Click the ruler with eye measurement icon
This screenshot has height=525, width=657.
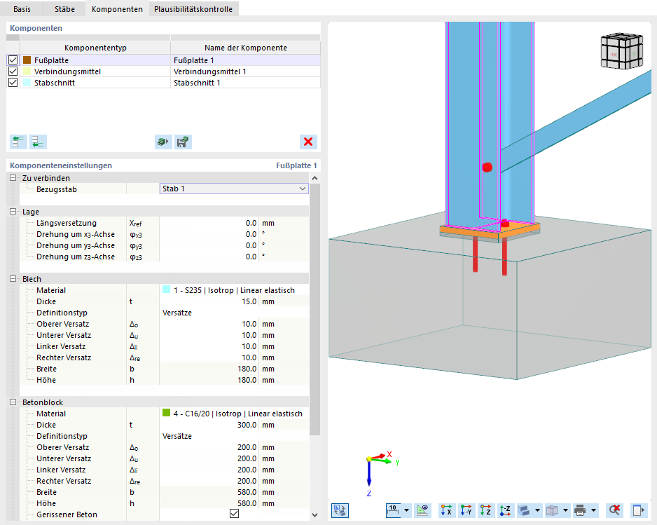tap(422, 510)
